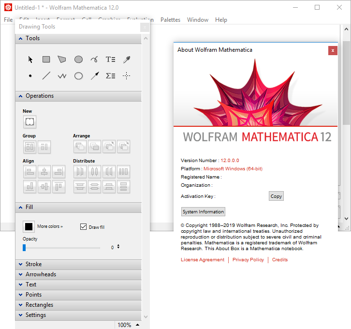Click the New graphic icon
351x329 pixels.
29,121
